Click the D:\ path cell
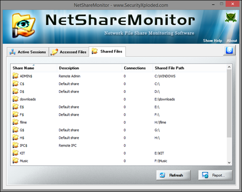Image resolution: width=242 pixels, height=192 pixels. coord(157,92)
